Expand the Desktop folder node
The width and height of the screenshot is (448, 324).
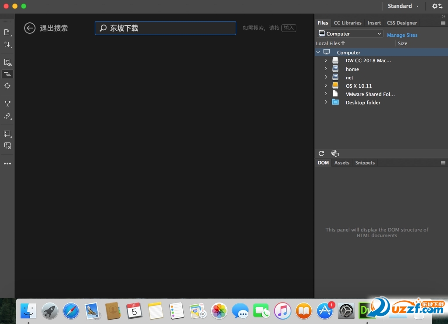click(x=326, y=102)
